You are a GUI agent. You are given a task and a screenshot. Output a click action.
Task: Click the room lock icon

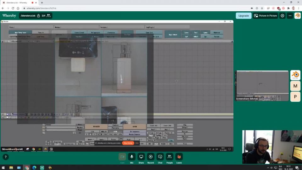click(x=38, y=16)
